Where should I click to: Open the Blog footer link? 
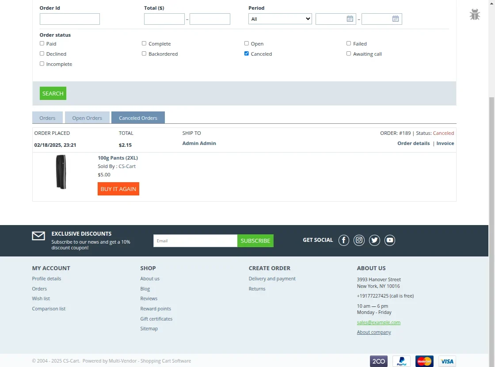pyautogui.click(x=145, y=289)
